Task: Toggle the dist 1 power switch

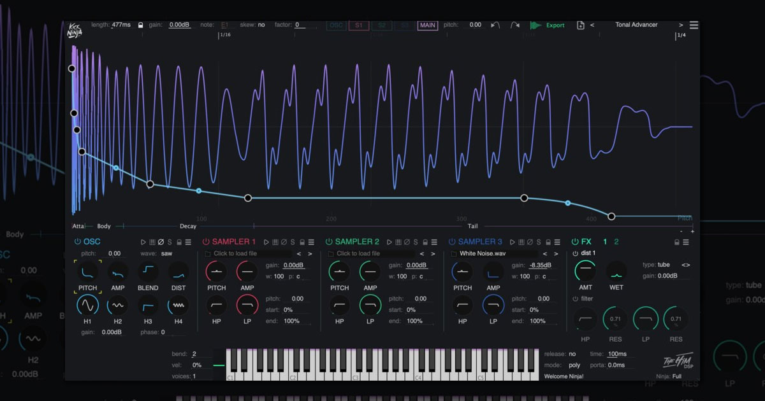Action: (x=575, y=253)
